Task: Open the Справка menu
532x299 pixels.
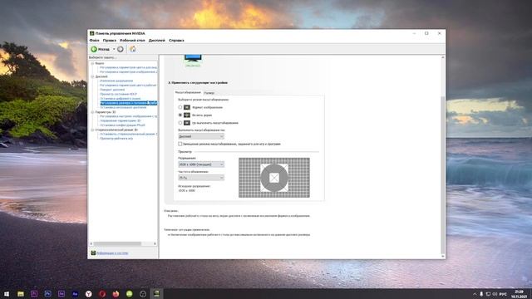Action: pos(176,41)
